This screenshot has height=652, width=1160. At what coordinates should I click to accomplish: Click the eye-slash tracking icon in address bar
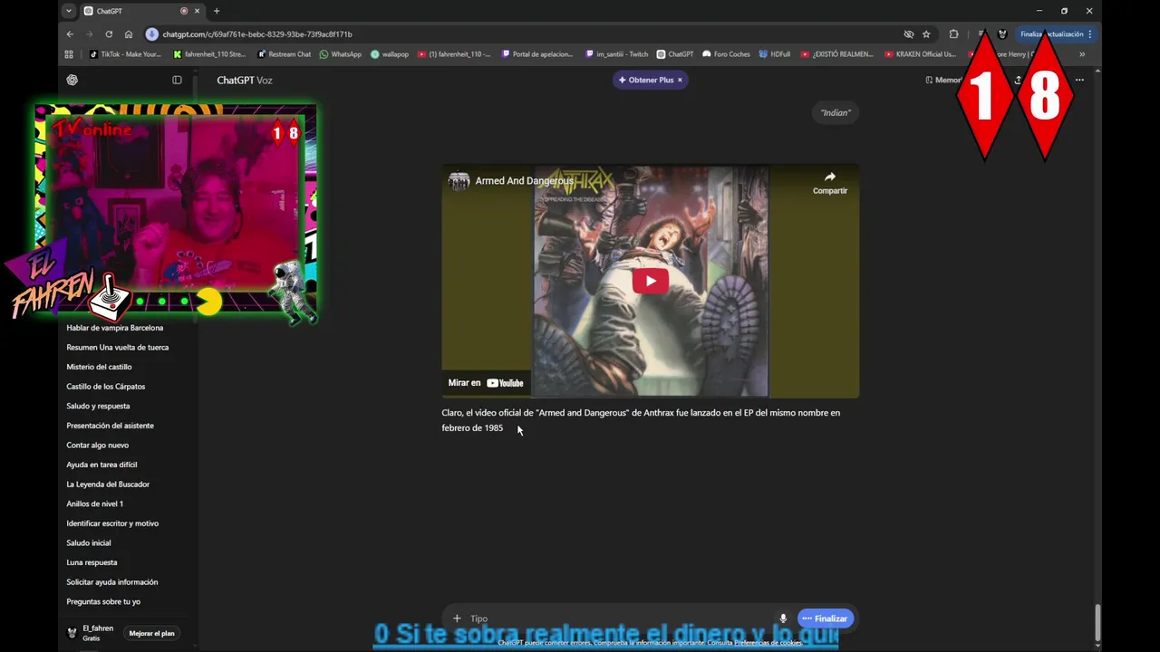tap(909, 34)
